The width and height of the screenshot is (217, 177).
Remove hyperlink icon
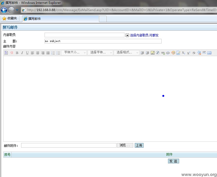(x=168, y=53)
